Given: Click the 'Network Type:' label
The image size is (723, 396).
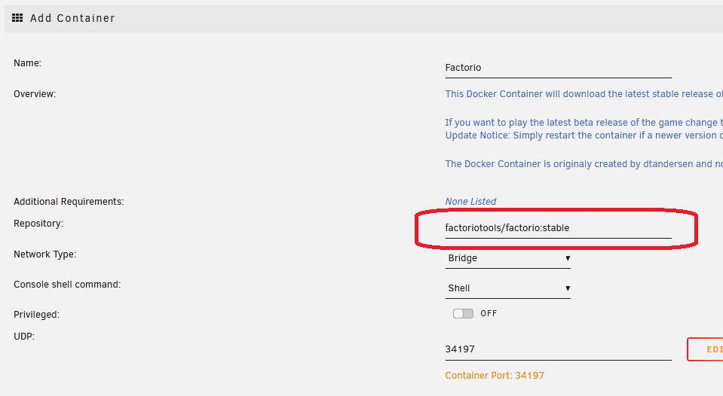Looking at the screenshot, I should [x=44, y=254].
